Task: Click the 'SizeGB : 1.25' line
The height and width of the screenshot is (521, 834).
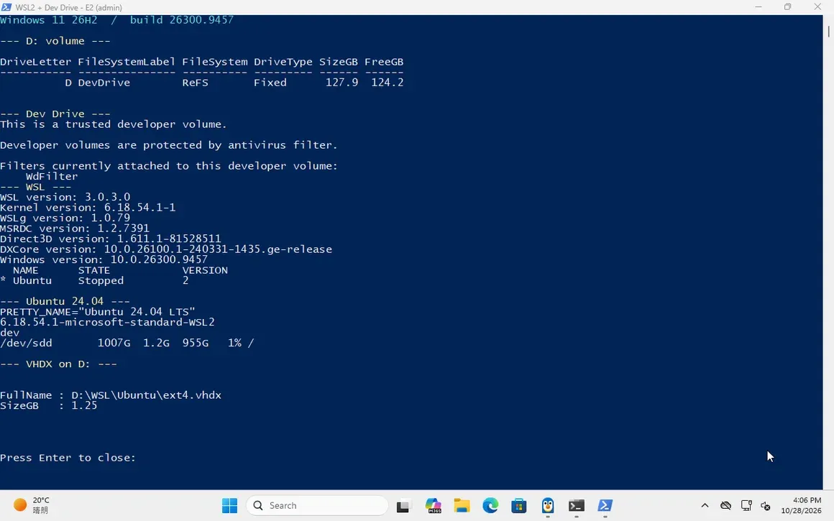Action: [x=48, y=405]
